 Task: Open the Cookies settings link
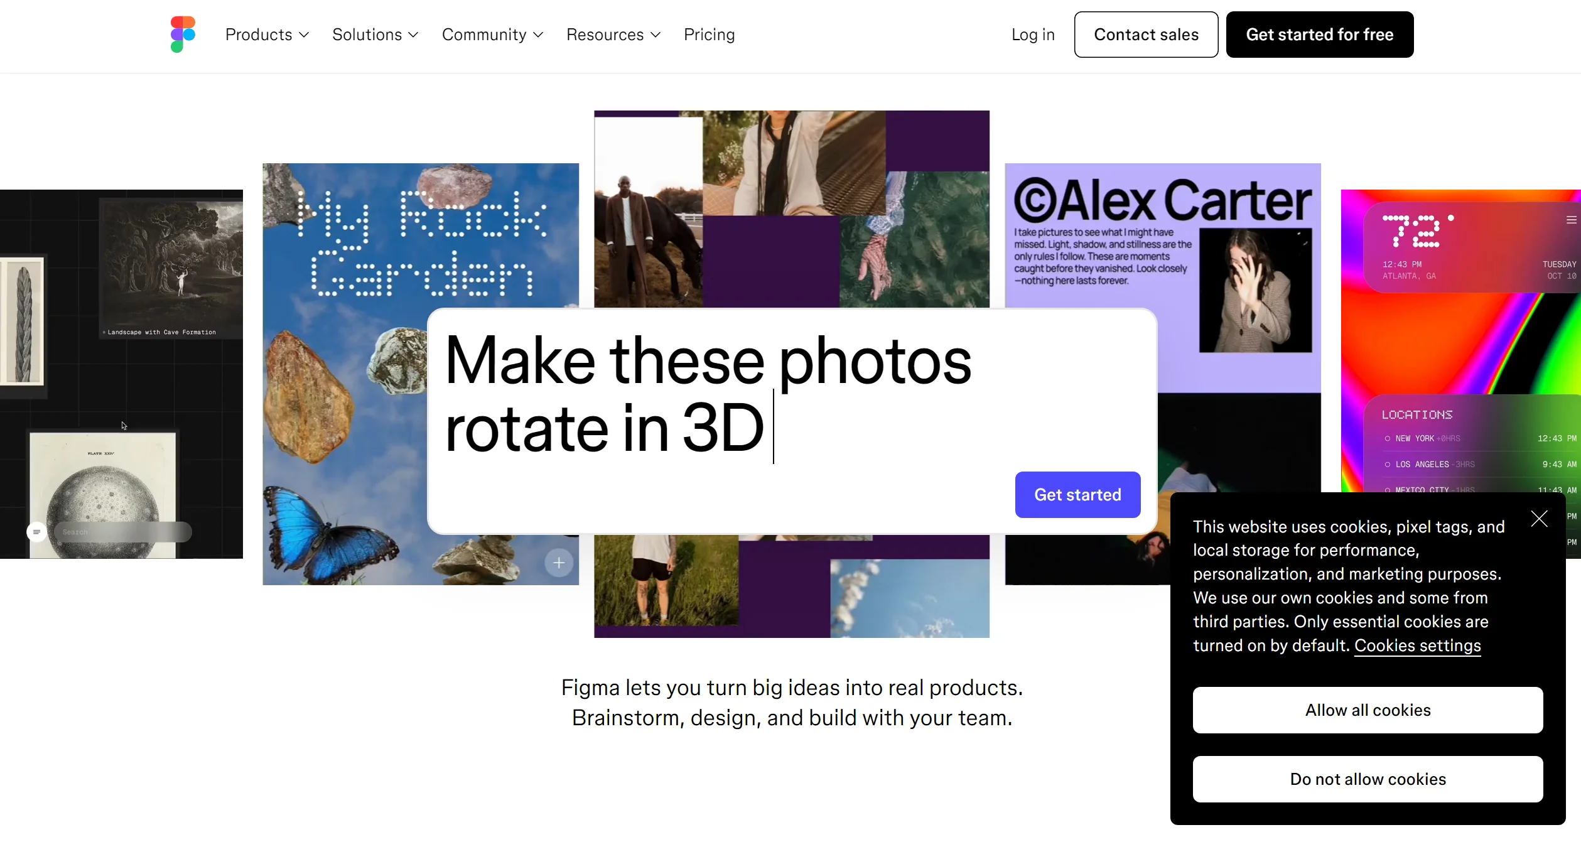coord(1417,645)
